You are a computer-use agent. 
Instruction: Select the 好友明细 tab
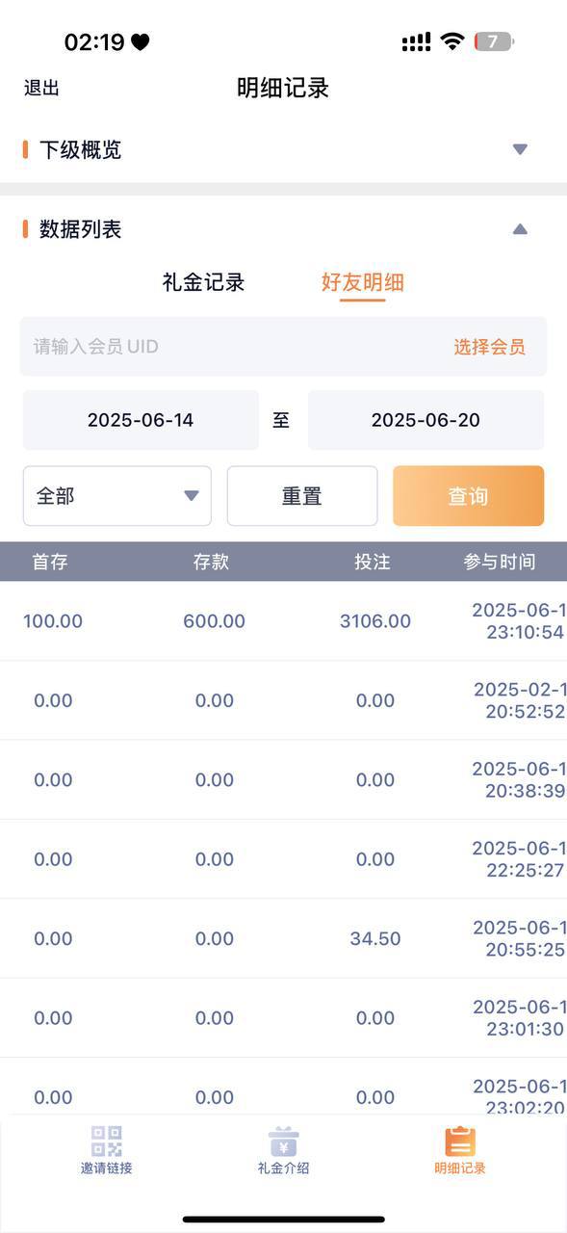click(x=362, y=282)
